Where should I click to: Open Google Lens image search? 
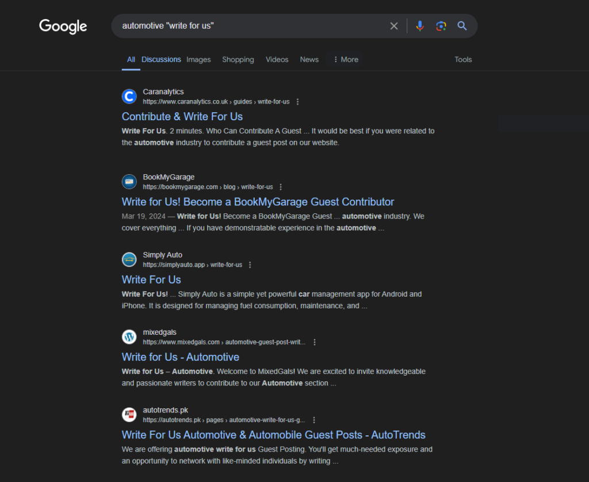click(x=441, y=25)
